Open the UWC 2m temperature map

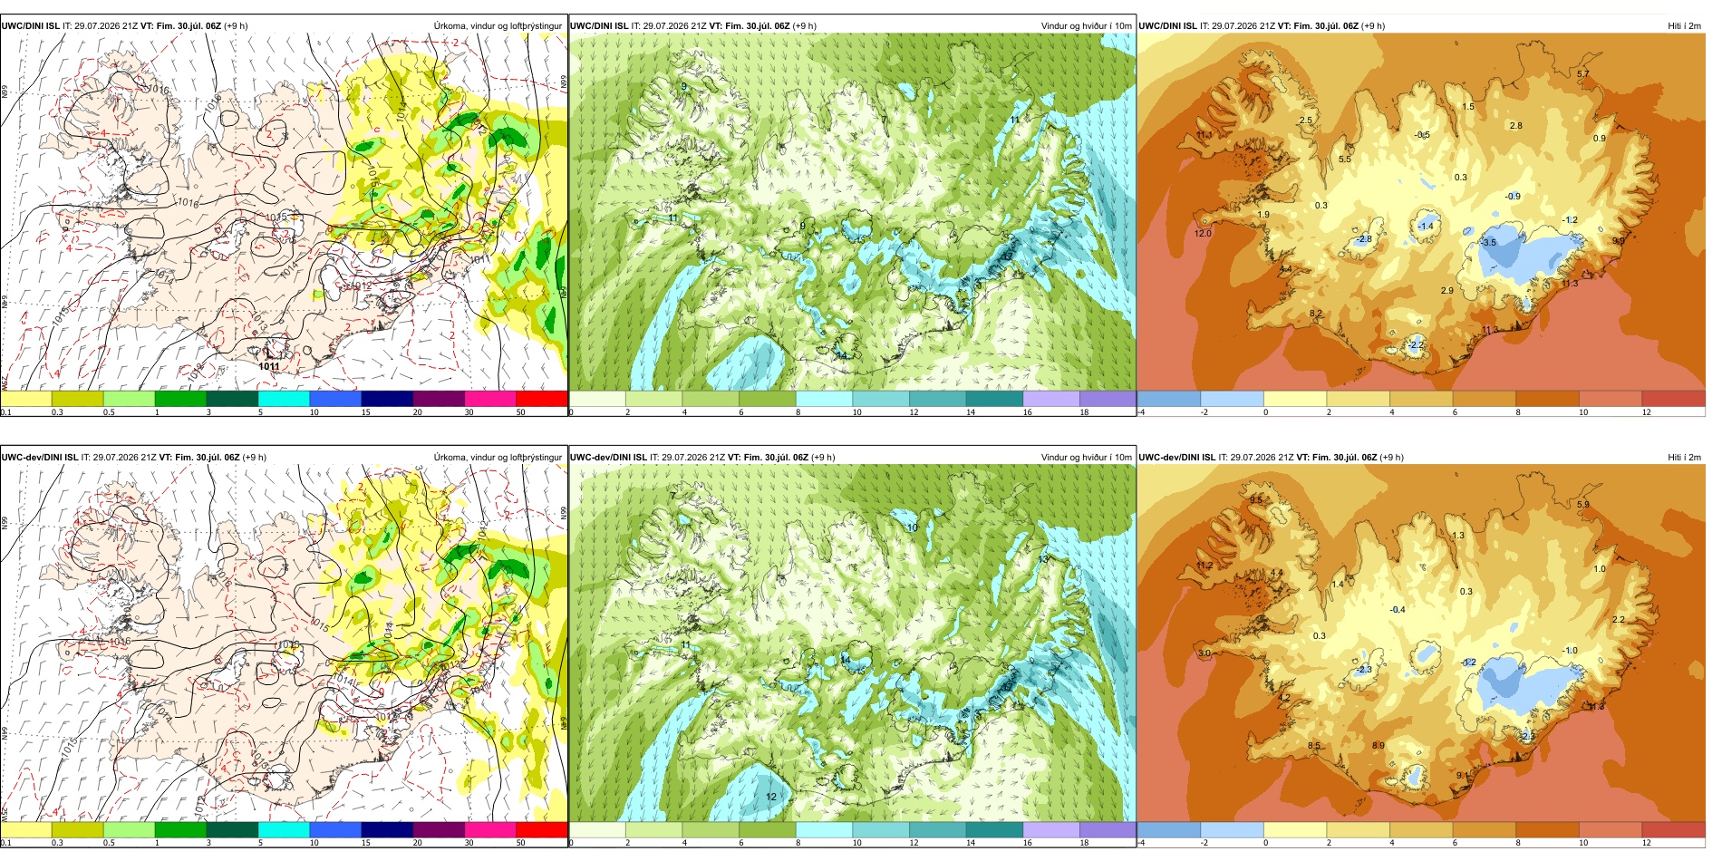pyautogui.click(x=1421, y=212)
